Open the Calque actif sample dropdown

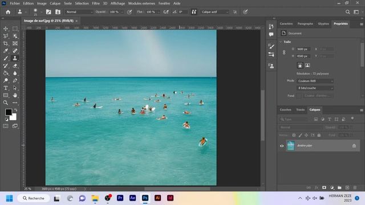[214, 12]
